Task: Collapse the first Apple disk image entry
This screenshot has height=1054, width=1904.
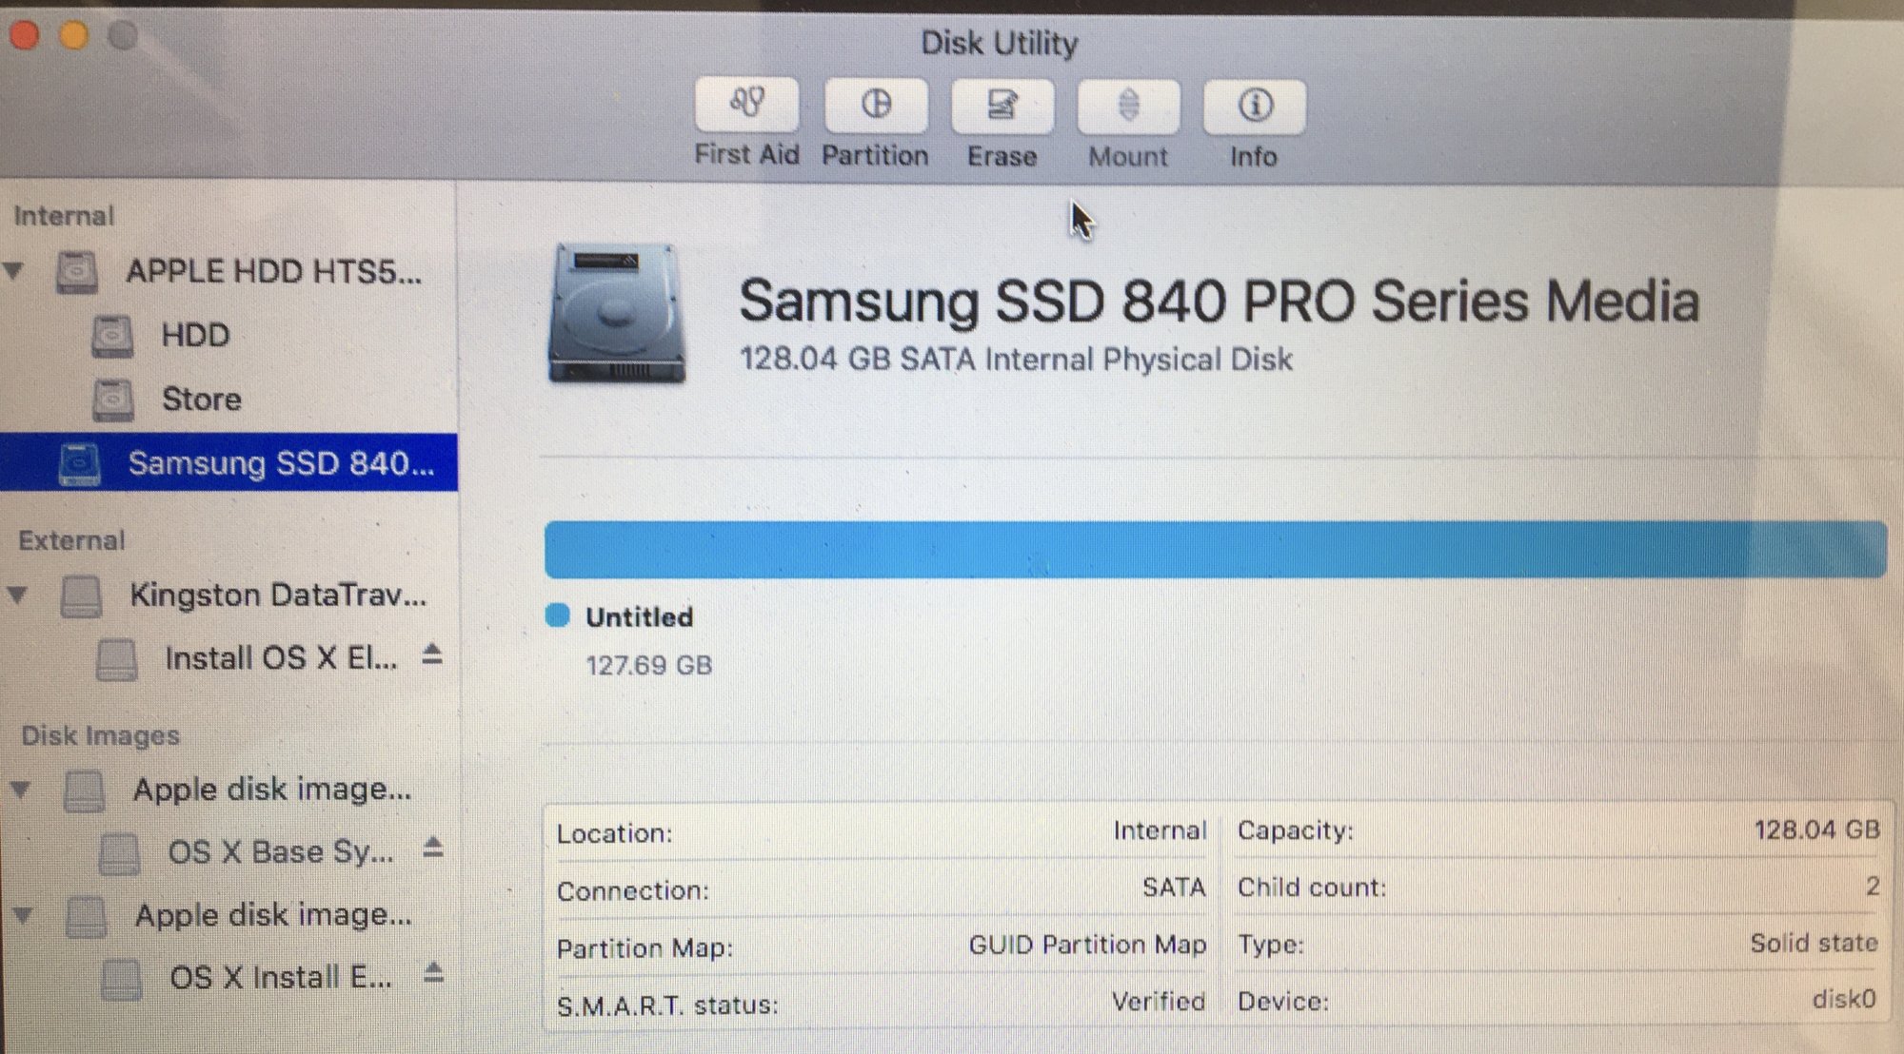Action: coord(21,790)
